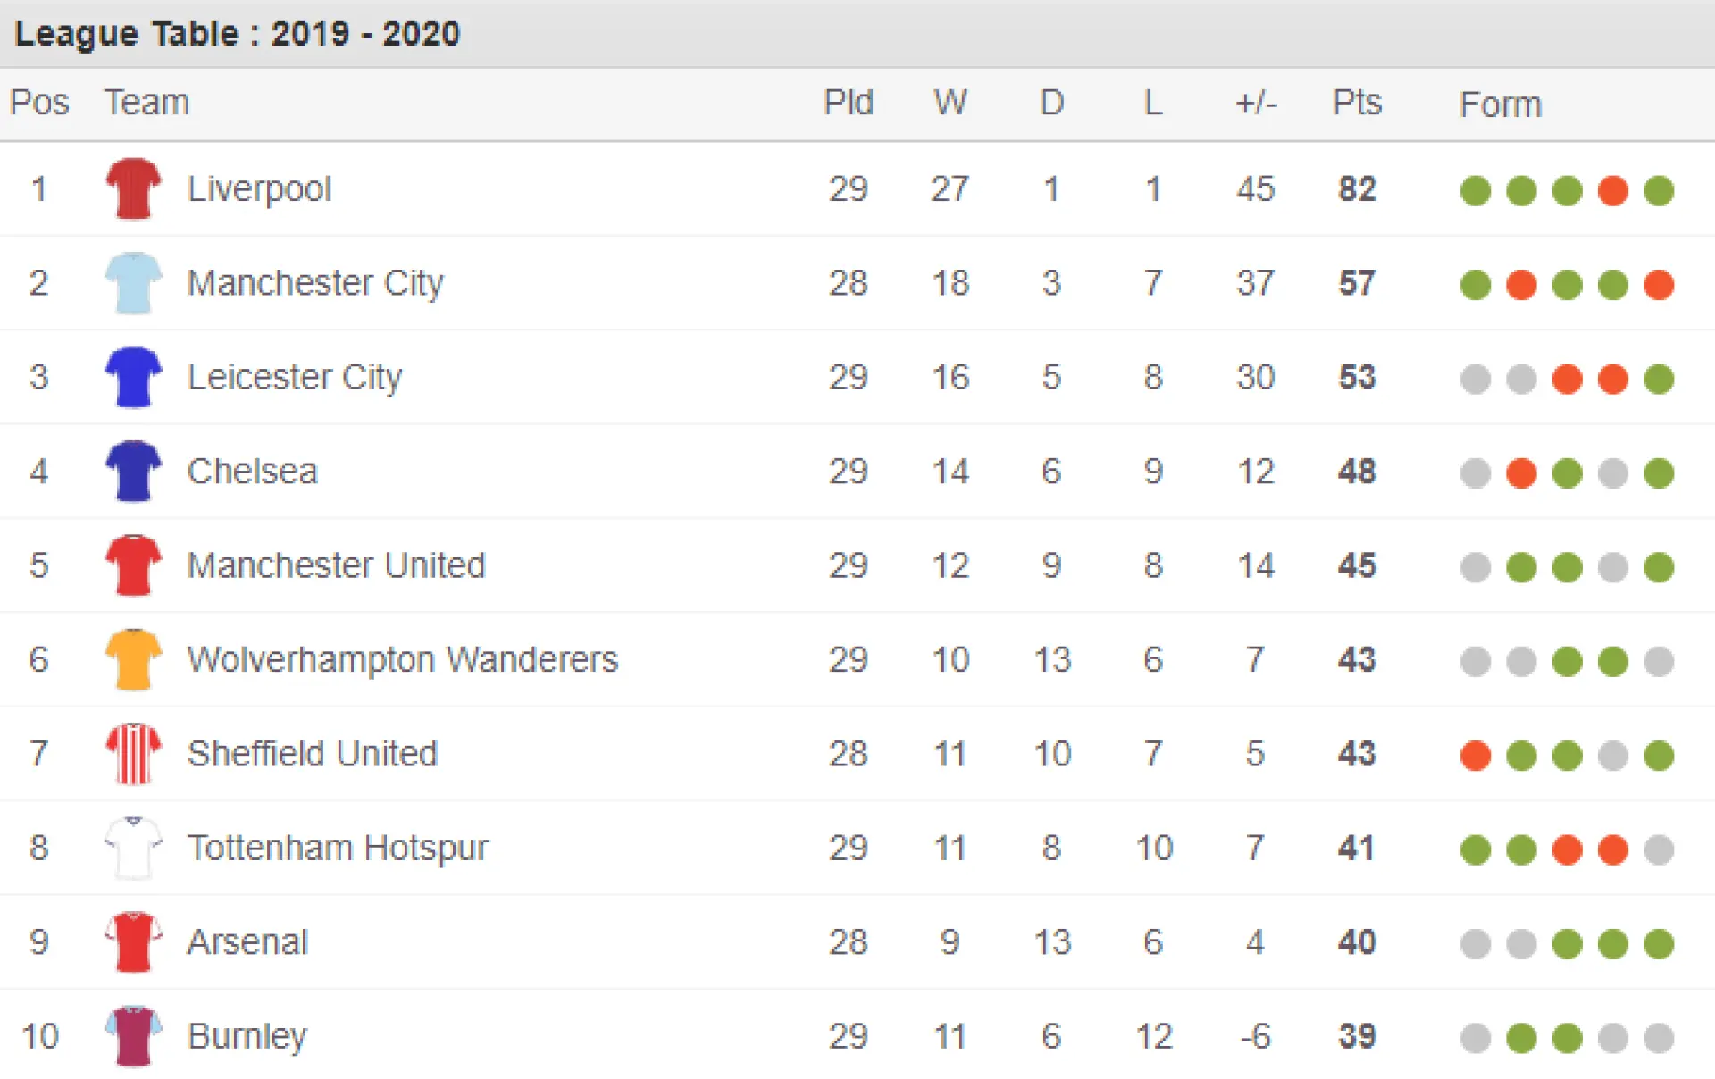Click Sheffield United's first red form dot
The height and width of the screenshot is (1079, 1715).
(1476, 756)
